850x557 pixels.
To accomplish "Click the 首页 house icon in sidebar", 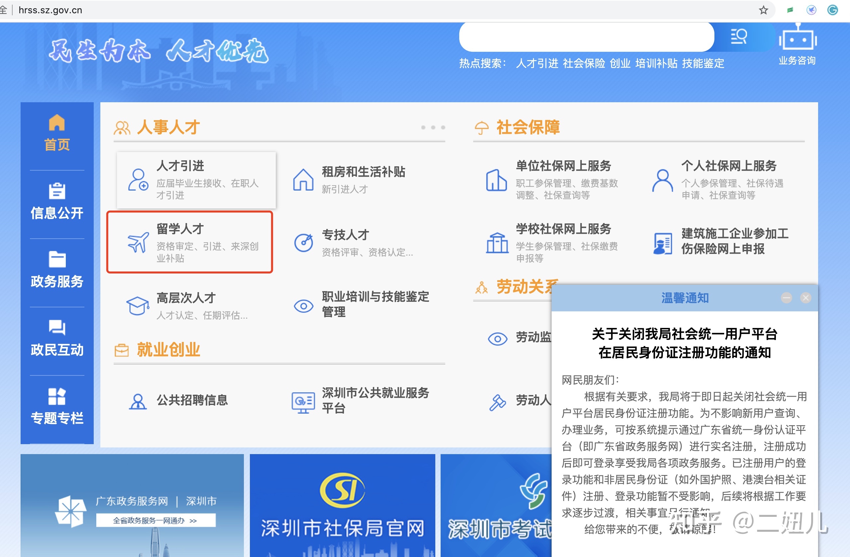I will [57, 123].
